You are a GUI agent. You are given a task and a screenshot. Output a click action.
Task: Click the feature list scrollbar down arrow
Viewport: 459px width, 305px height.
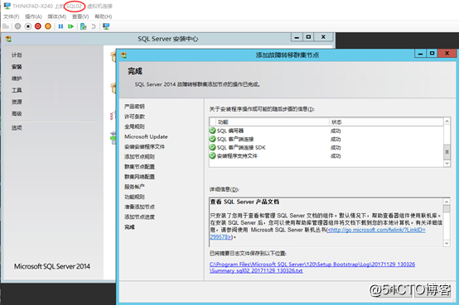click(447, 164)
